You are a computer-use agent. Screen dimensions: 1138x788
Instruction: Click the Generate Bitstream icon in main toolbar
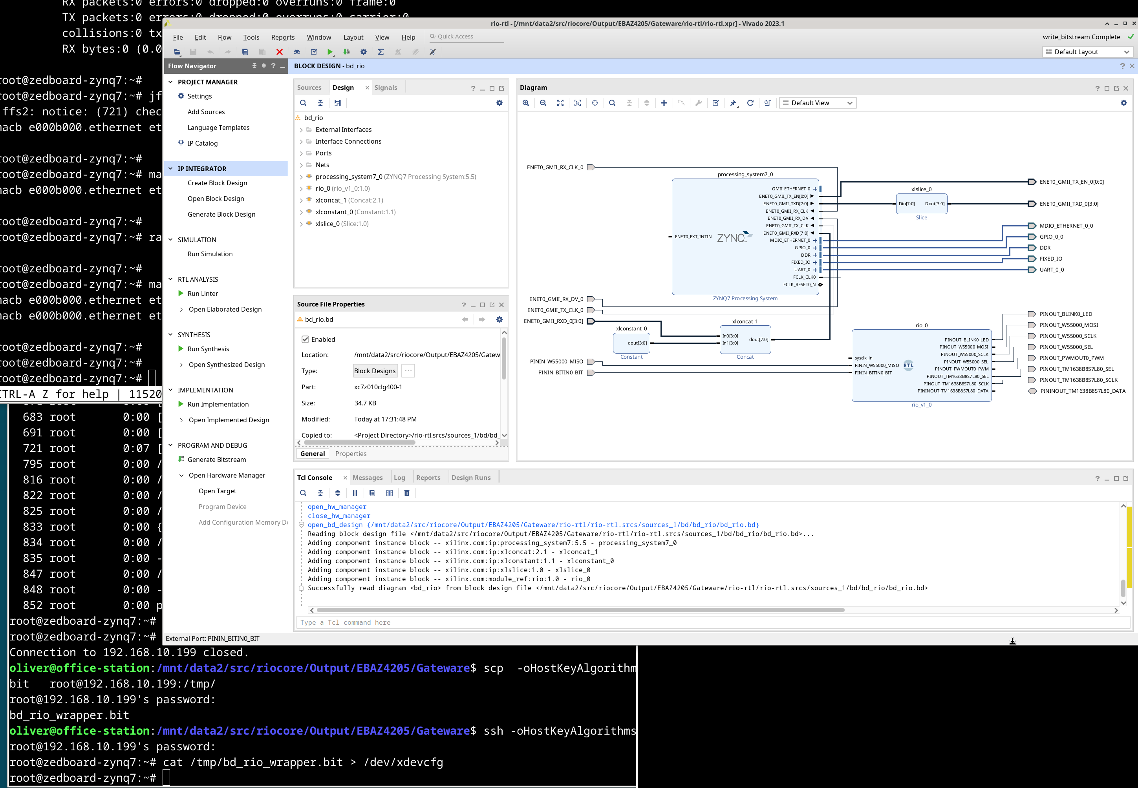point(347,52)
